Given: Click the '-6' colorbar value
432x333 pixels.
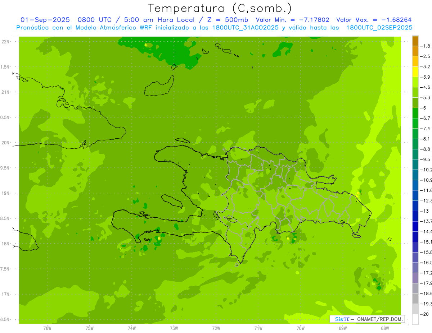Looking at the screenshot, I should click(x=424, y=108).
